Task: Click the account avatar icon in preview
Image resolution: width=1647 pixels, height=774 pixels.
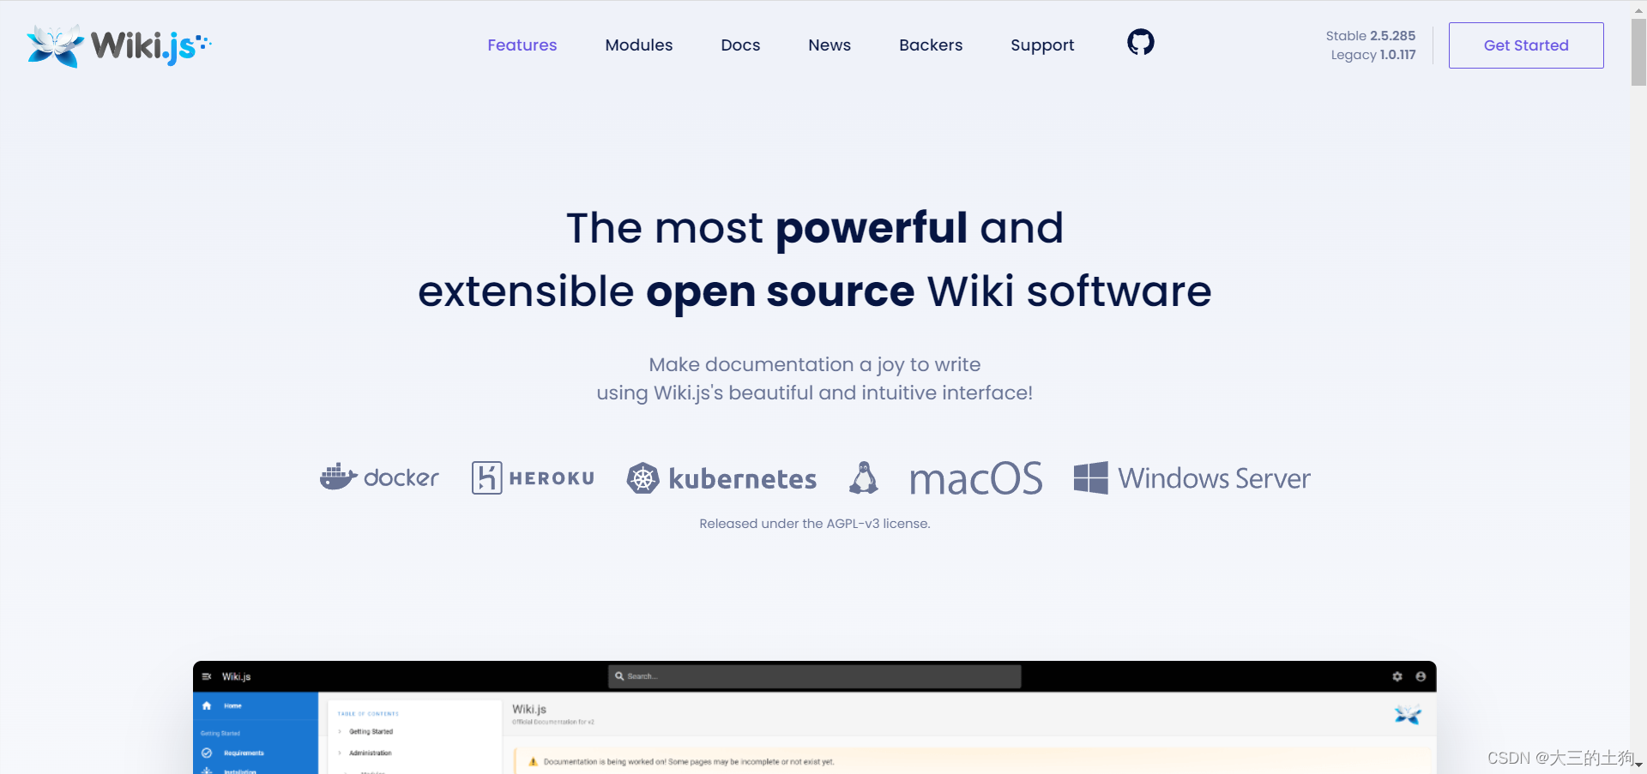Action: 1421,676
